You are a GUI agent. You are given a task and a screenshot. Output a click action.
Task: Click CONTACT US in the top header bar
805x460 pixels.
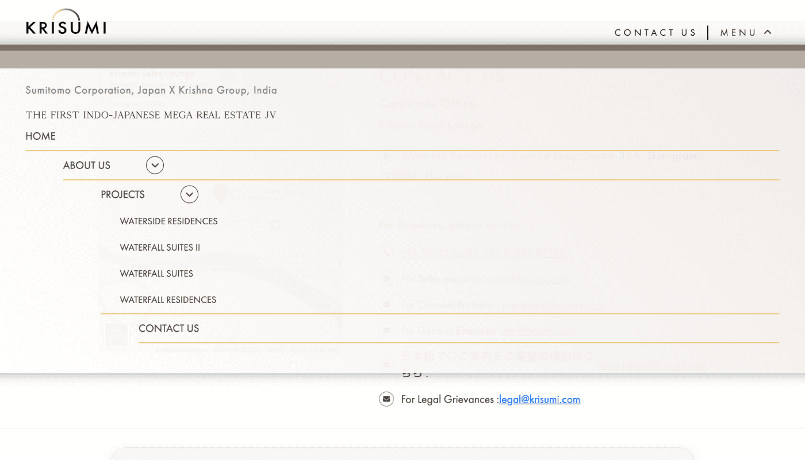tap(655, 32)
